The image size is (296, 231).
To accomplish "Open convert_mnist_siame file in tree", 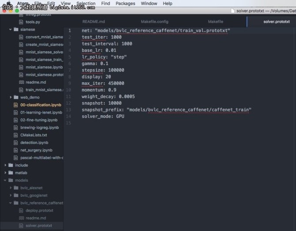I will [44, 37].
